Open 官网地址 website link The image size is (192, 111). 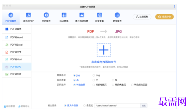click(24, 106)
